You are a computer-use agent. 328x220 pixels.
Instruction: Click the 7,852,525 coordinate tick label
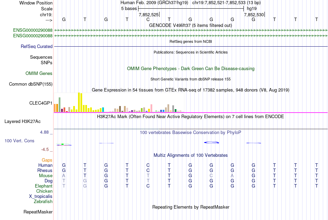[x=148, y=15]
